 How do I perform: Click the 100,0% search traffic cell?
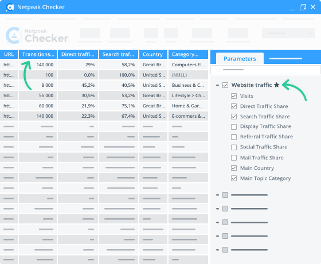119,75
